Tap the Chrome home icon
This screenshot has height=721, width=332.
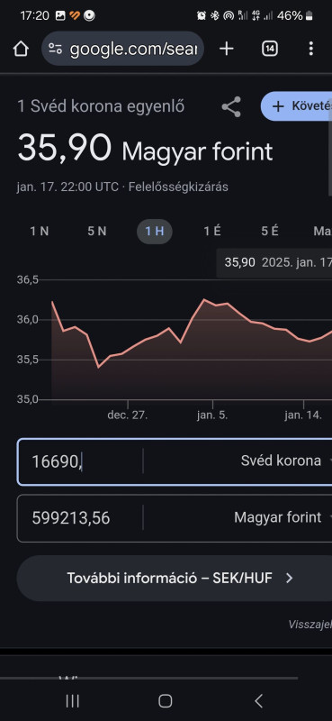pos(21,49)
